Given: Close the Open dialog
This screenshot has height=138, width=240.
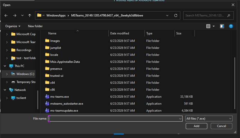Looking at the screenshot, I should coord(233,5).
